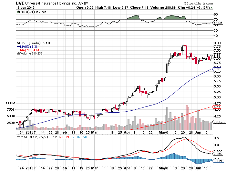Click the MA(200) 4.61 legend text
Image resolution: width=226 pixels, height=171 pixels.
[30, 50]
